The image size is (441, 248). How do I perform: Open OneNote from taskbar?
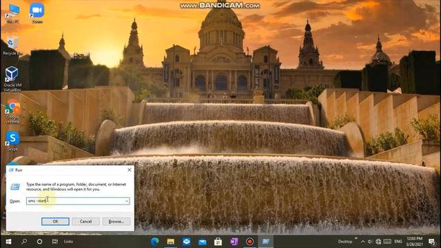pos(234,242)
